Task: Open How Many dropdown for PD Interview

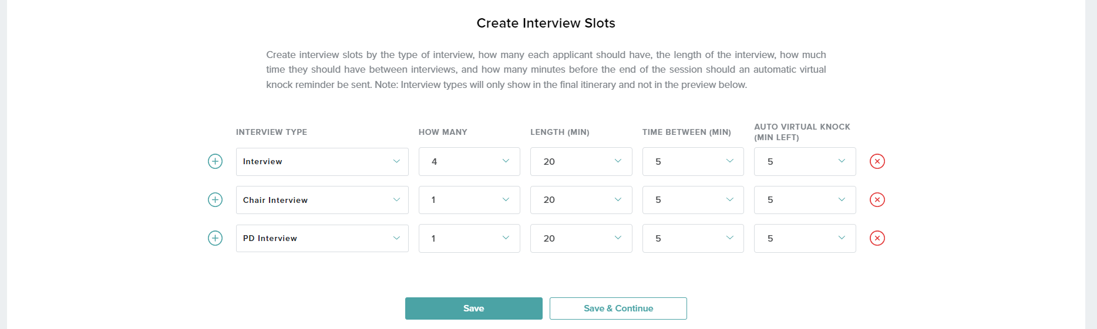Action: (469, 239)
